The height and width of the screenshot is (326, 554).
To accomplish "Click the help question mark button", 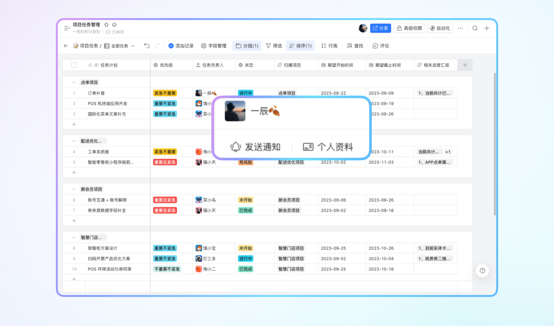I will point(482,271).
